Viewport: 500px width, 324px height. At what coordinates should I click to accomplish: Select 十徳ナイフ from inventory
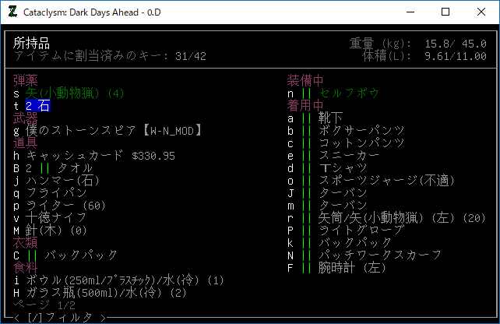(57, 218)
